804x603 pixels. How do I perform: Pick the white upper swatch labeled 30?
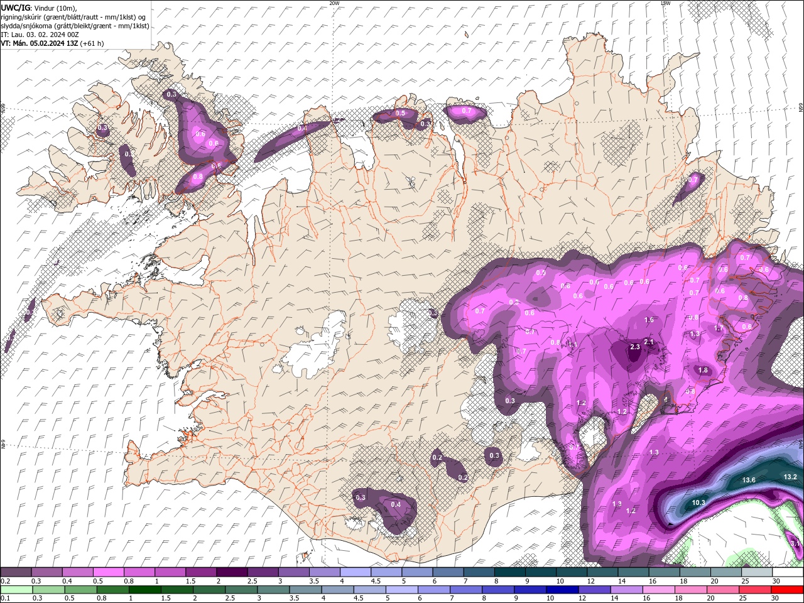click(x=788, y=572)
